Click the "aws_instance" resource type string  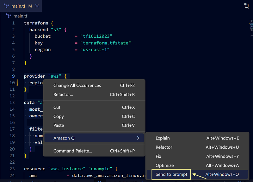pos(67,169)
